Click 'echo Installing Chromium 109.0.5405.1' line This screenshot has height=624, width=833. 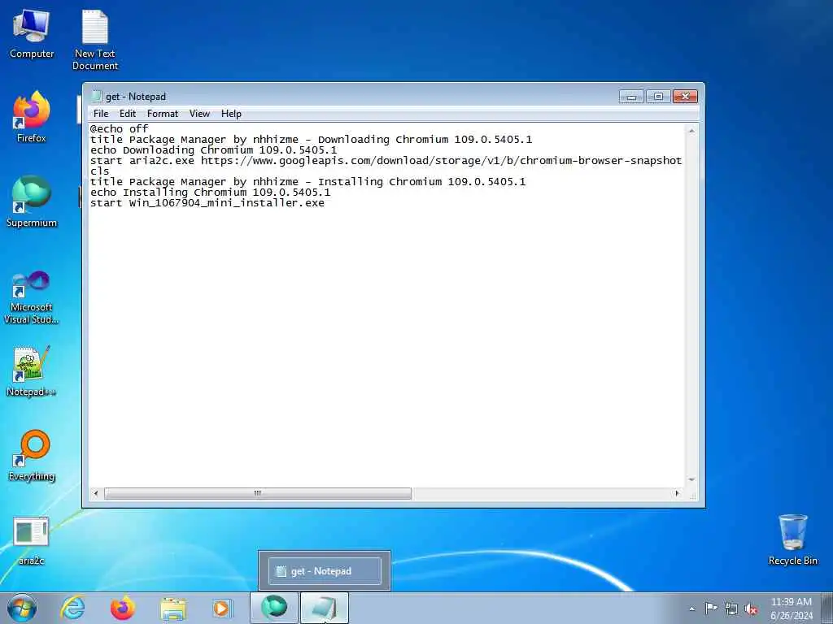211,193
